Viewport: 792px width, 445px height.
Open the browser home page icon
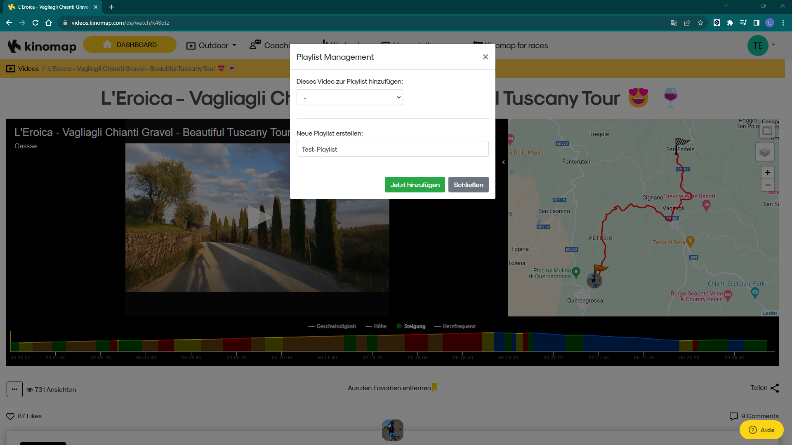point(49,23)
